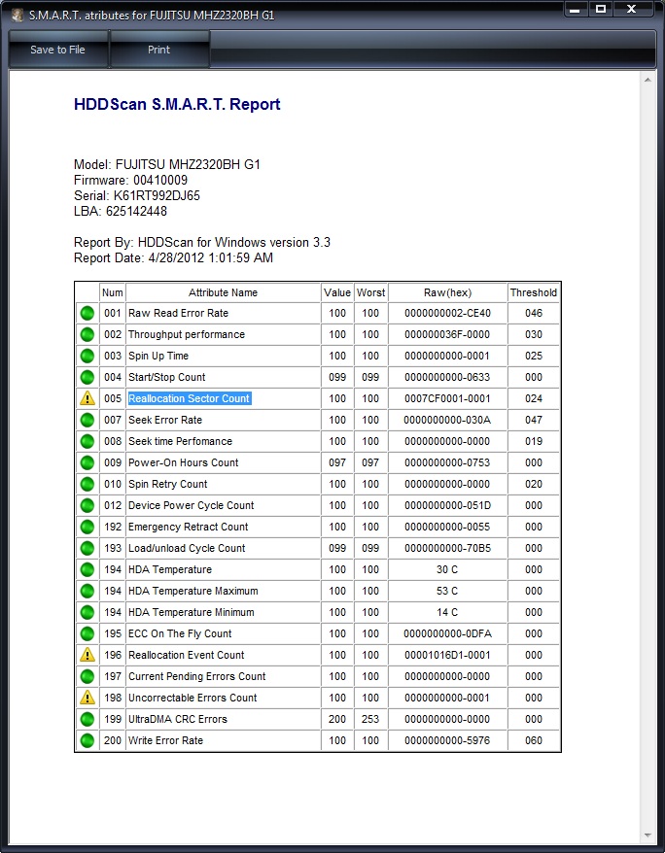Minimize the S.M.A.R.T. attributes window
This screenshot has width=665, height=853.
point(576,10)
